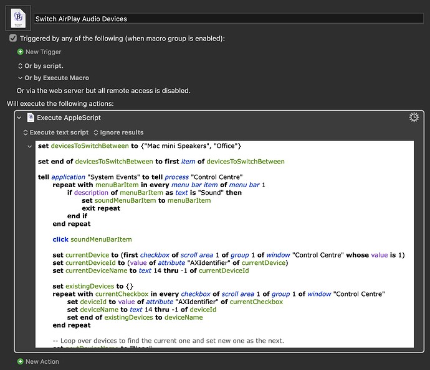
Task: Open the 'Or by script.' popup arrows
Action: [20, 65]
